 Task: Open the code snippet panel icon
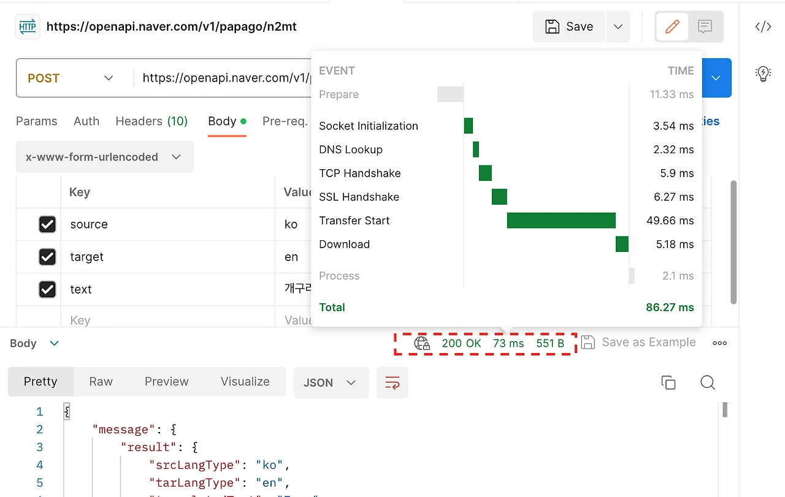pyautogui.click(x=763, y=26)
